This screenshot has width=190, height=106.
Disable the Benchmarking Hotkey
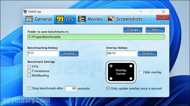(x=69, y=53)
